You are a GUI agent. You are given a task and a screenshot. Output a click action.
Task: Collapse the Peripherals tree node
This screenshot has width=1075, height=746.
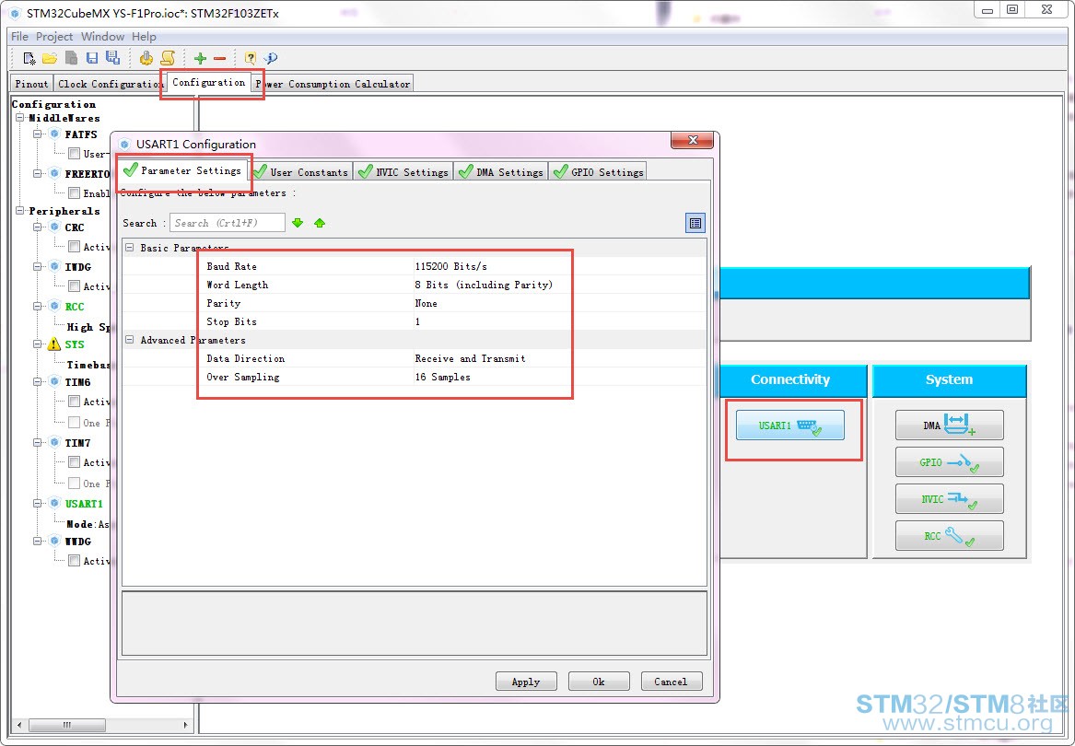click(x=20, y=211)
